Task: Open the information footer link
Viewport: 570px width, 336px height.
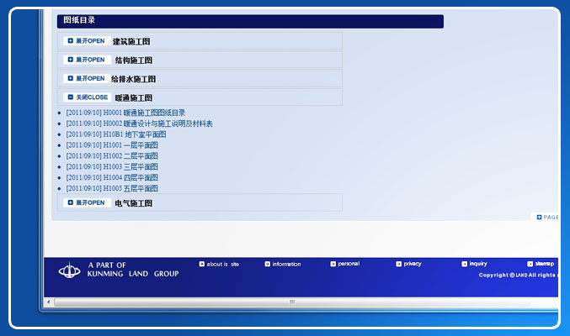Action: click(x=283, y=264)
